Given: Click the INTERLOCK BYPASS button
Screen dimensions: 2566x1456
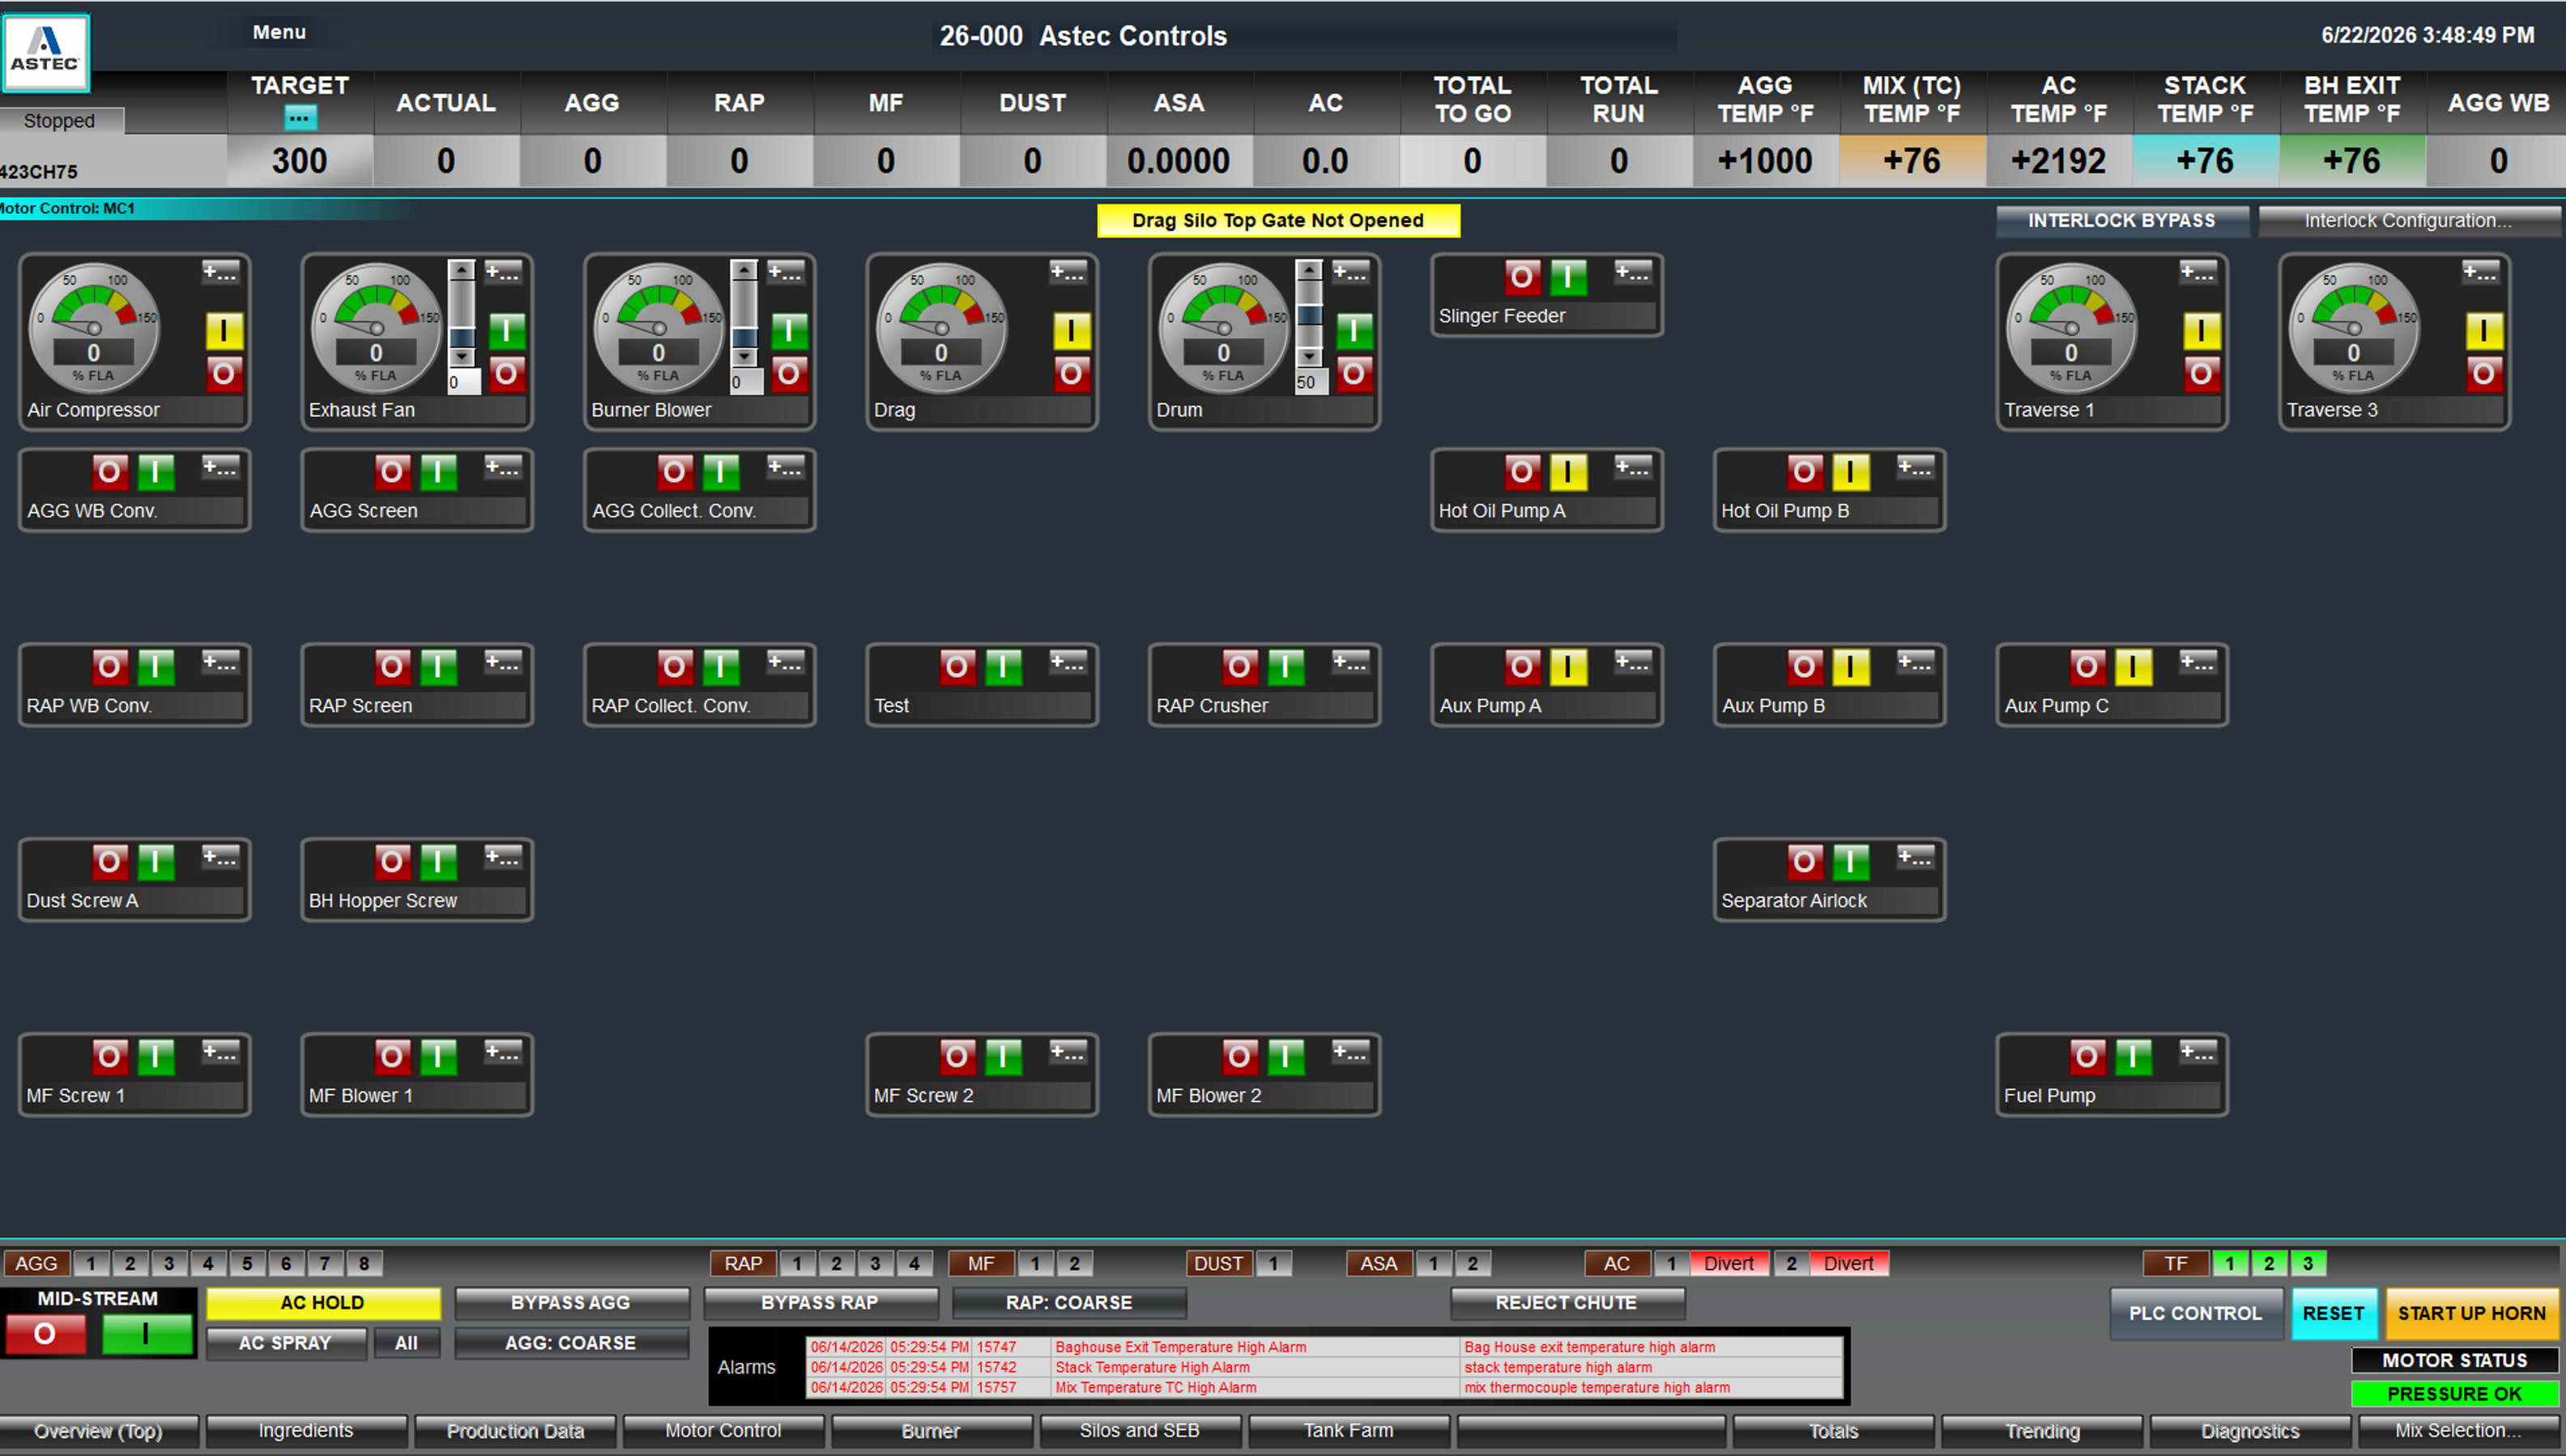Looking at the screenshot, I should click(2122, 221).
